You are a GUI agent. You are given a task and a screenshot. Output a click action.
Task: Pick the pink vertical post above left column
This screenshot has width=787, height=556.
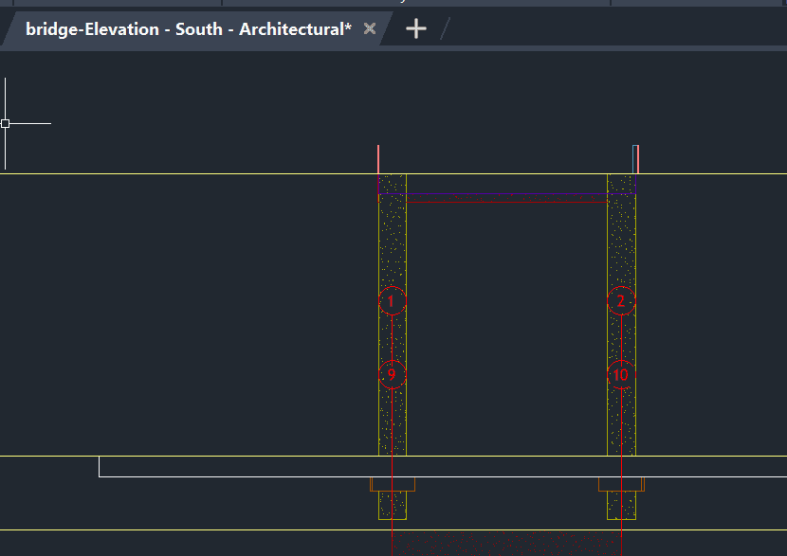378,159
